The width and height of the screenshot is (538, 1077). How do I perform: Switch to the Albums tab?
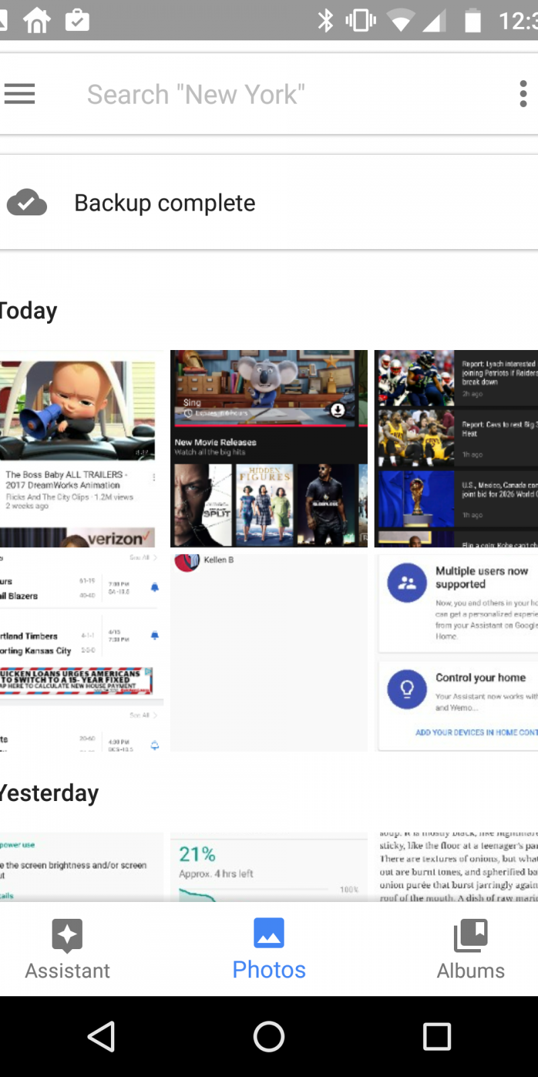[471, 949]
